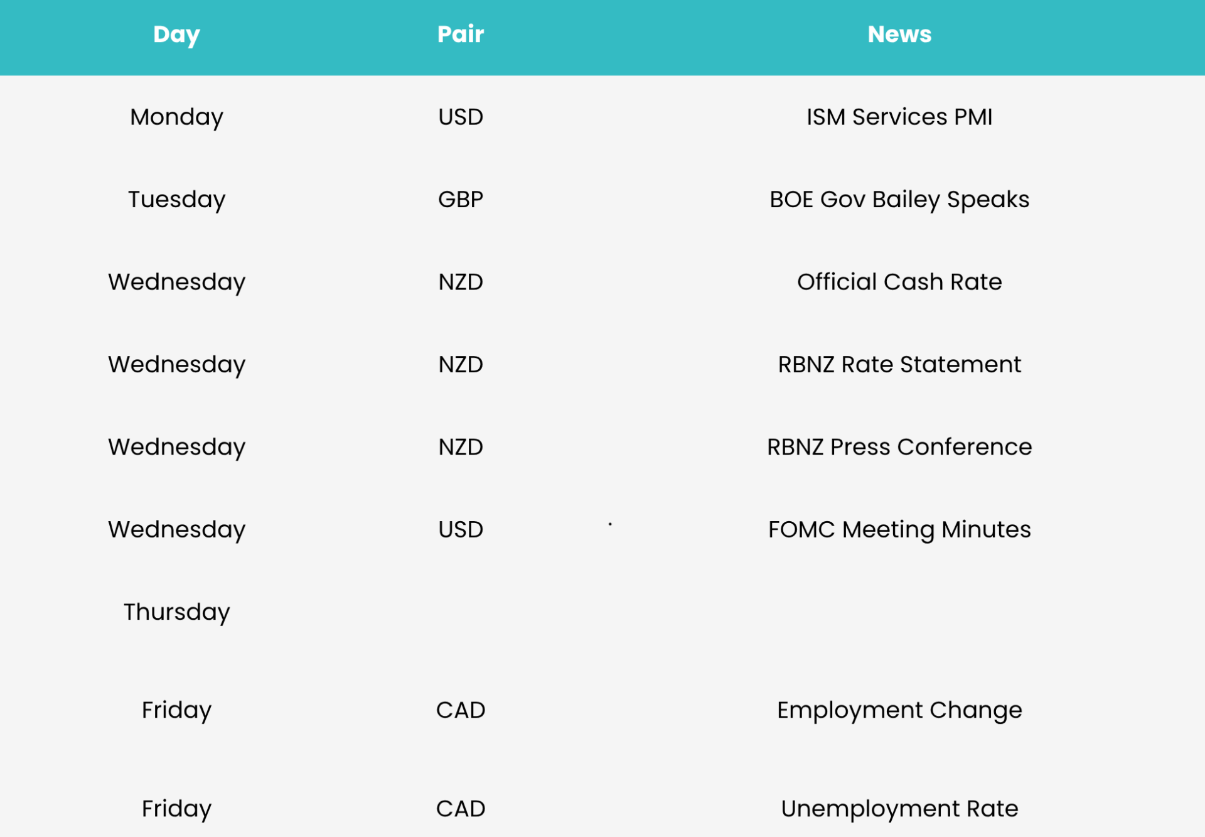Click USD pair in the Monday row
This screenshot has height=837, width=1205.
point(461,117)
